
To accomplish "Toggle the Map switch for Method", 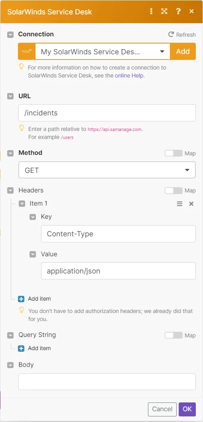I will pos(174,153).
